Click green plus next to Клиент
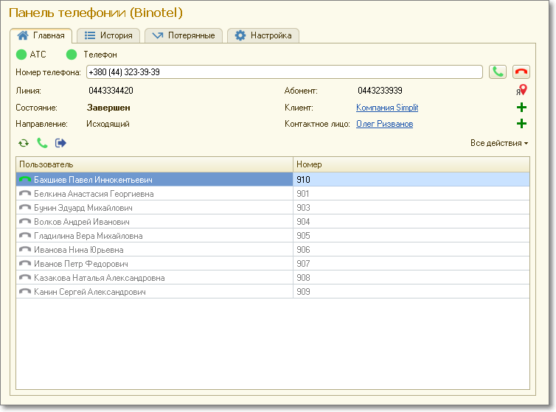 click(x=521, y=108)
